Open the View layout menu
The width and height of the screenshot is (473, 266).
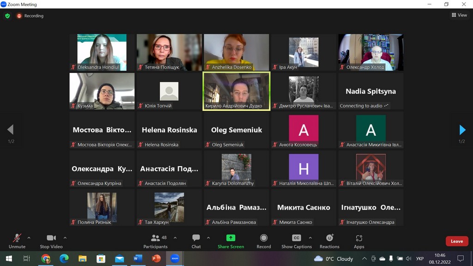click(x=459, y=15)
